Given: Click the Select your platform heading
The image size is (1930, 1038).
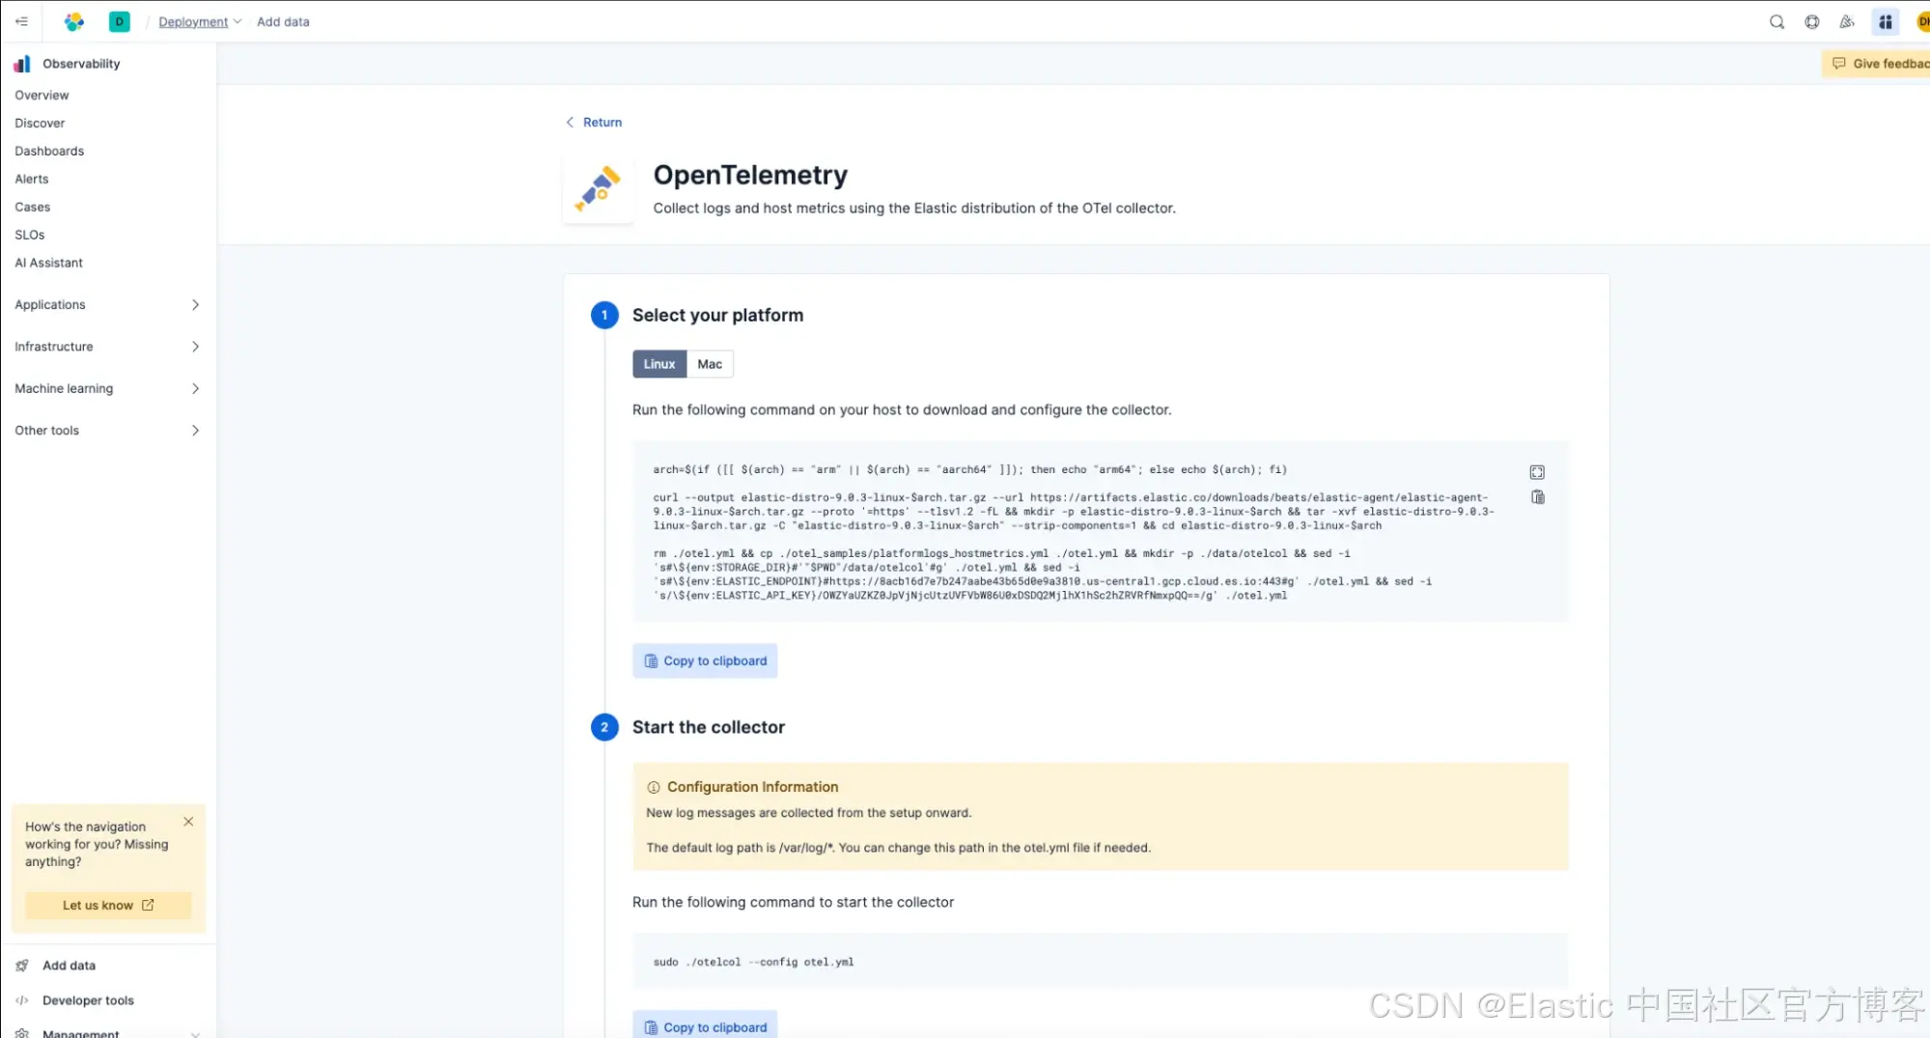Looking at the screenshot, I should 717,315.
